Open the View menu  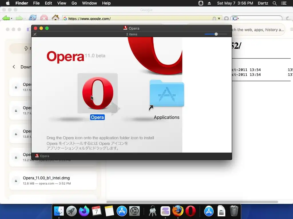(x=62, y=3)
